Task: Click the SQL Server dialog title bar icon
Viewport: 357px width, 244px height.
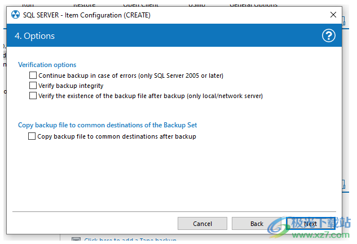Action: click(x=15, y=15)
